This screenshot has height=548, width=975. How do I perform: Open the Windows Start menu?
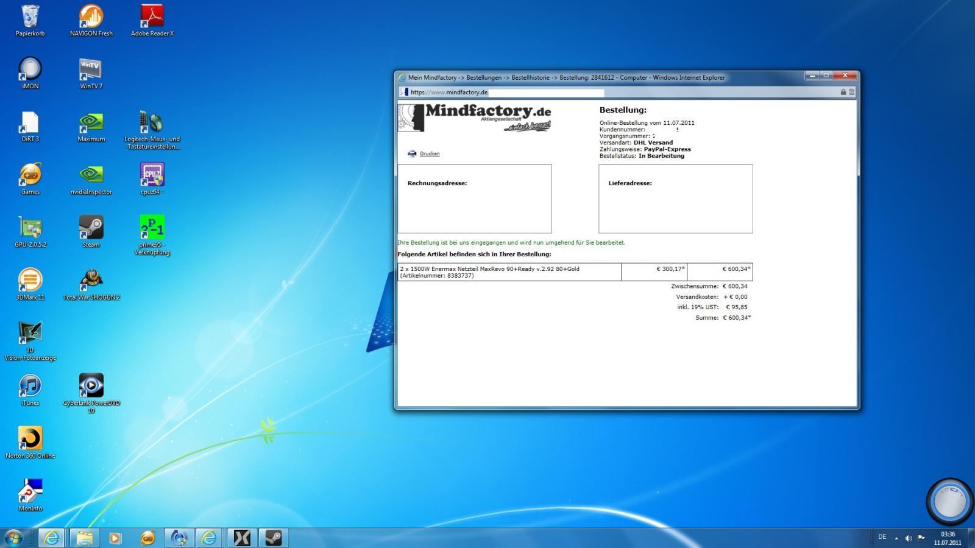[x=13, y=538]
